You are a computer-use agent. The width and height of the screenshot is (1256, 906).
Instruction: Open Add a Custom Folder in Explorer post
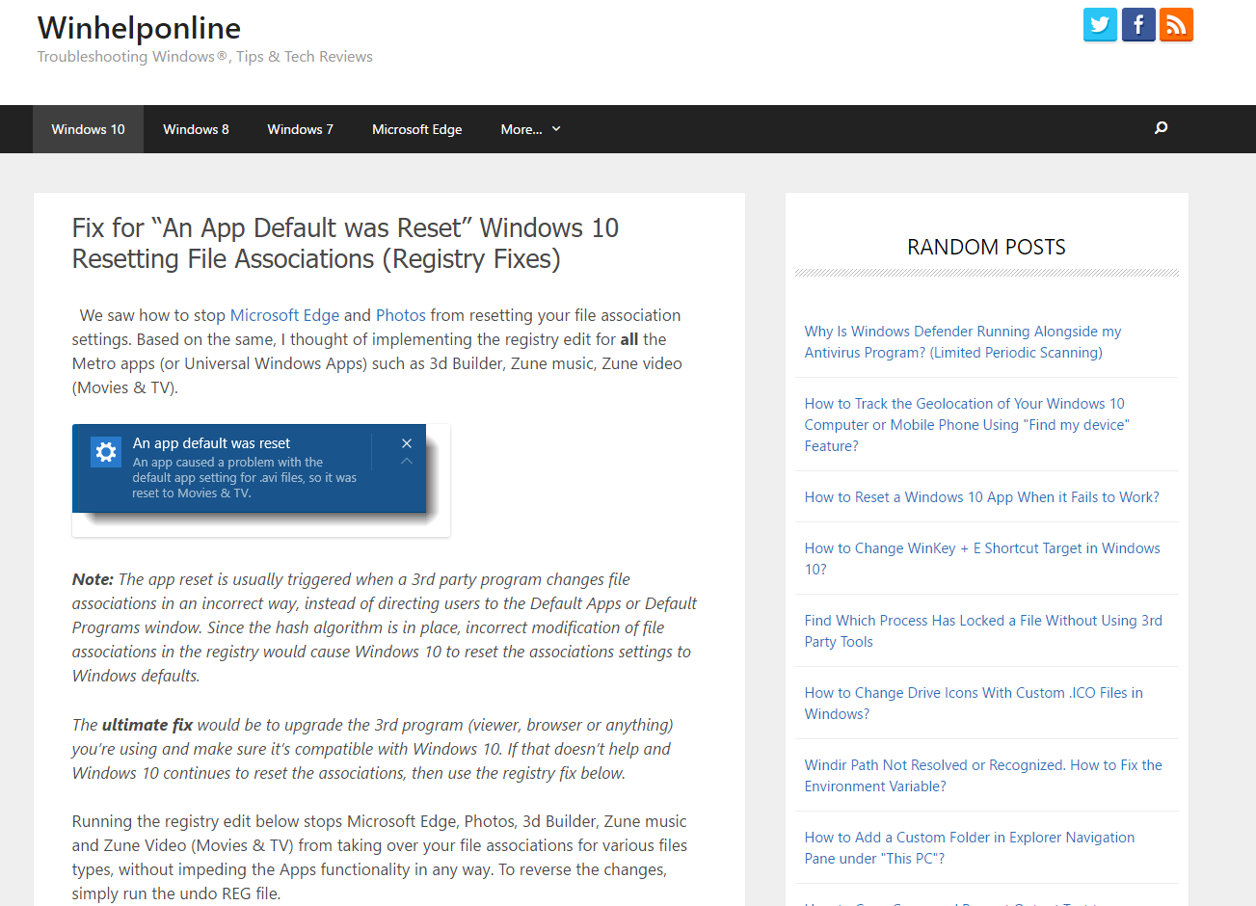[970, 848]
